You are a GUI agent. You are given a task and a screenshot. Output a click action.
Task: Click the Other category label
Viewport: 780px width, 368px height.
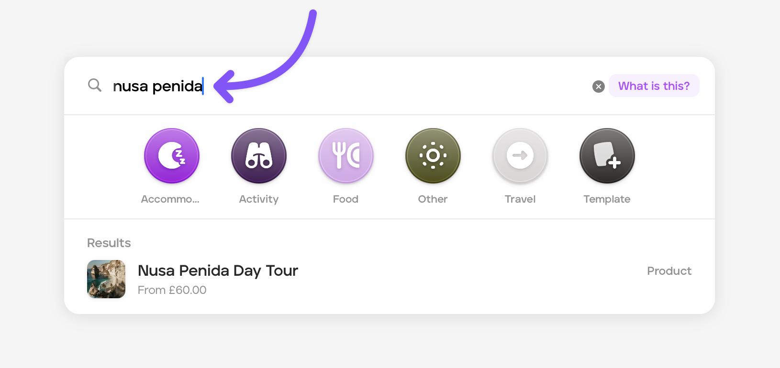433,199
